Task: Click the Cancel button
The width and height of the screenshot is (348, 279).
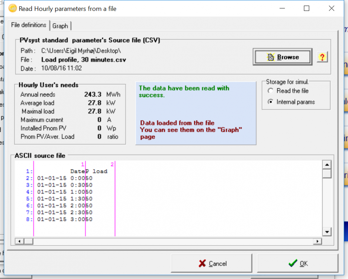Action: pyautogui.click(x=213, y=263)
